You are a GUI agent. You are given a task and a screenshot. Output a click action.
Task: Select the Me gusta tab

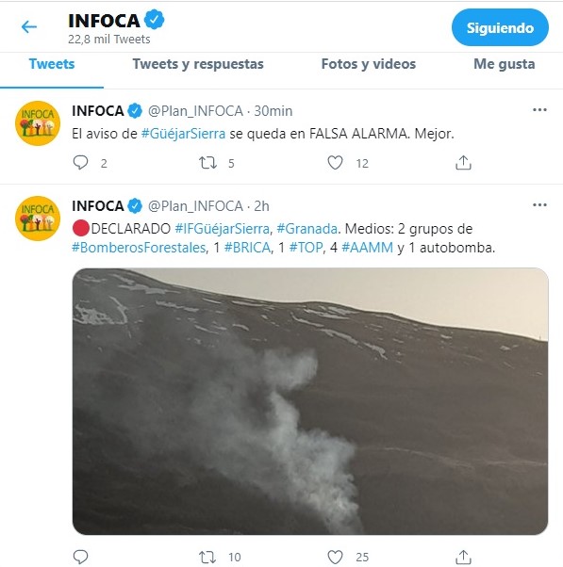tap(504, 64)
